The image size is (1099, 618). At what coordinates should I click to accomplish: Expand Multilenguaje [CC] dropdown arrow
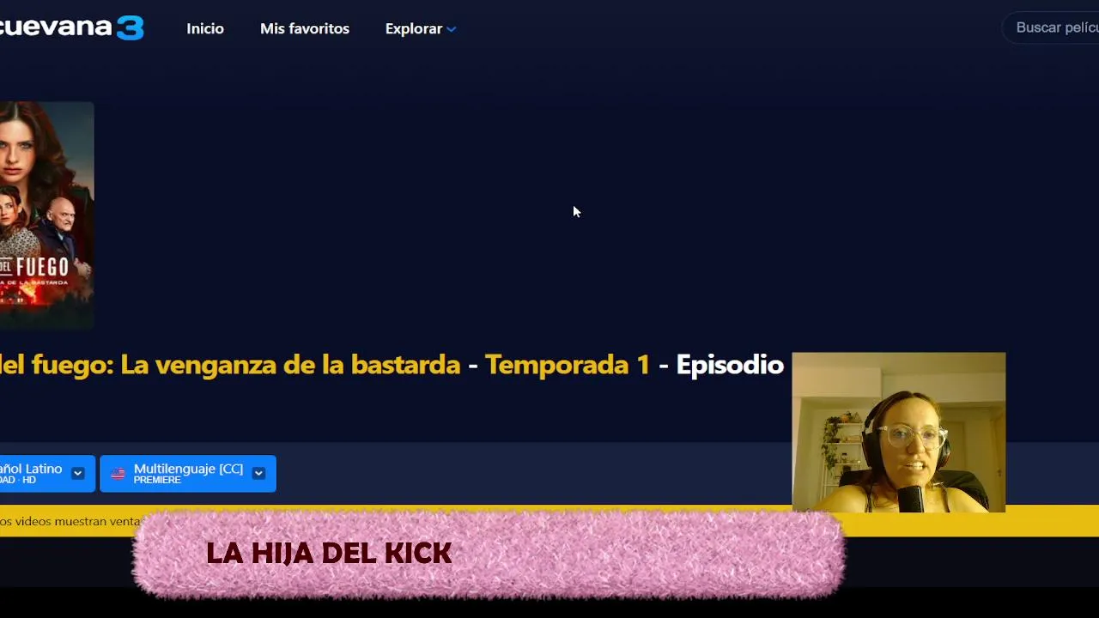(258, 473)
